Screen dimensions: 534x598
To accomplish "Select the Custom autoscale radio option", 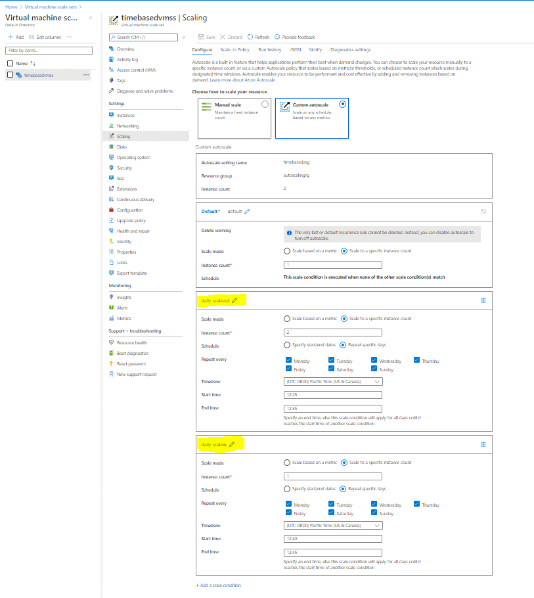I will pyautogui.click(x=343, y=104).
